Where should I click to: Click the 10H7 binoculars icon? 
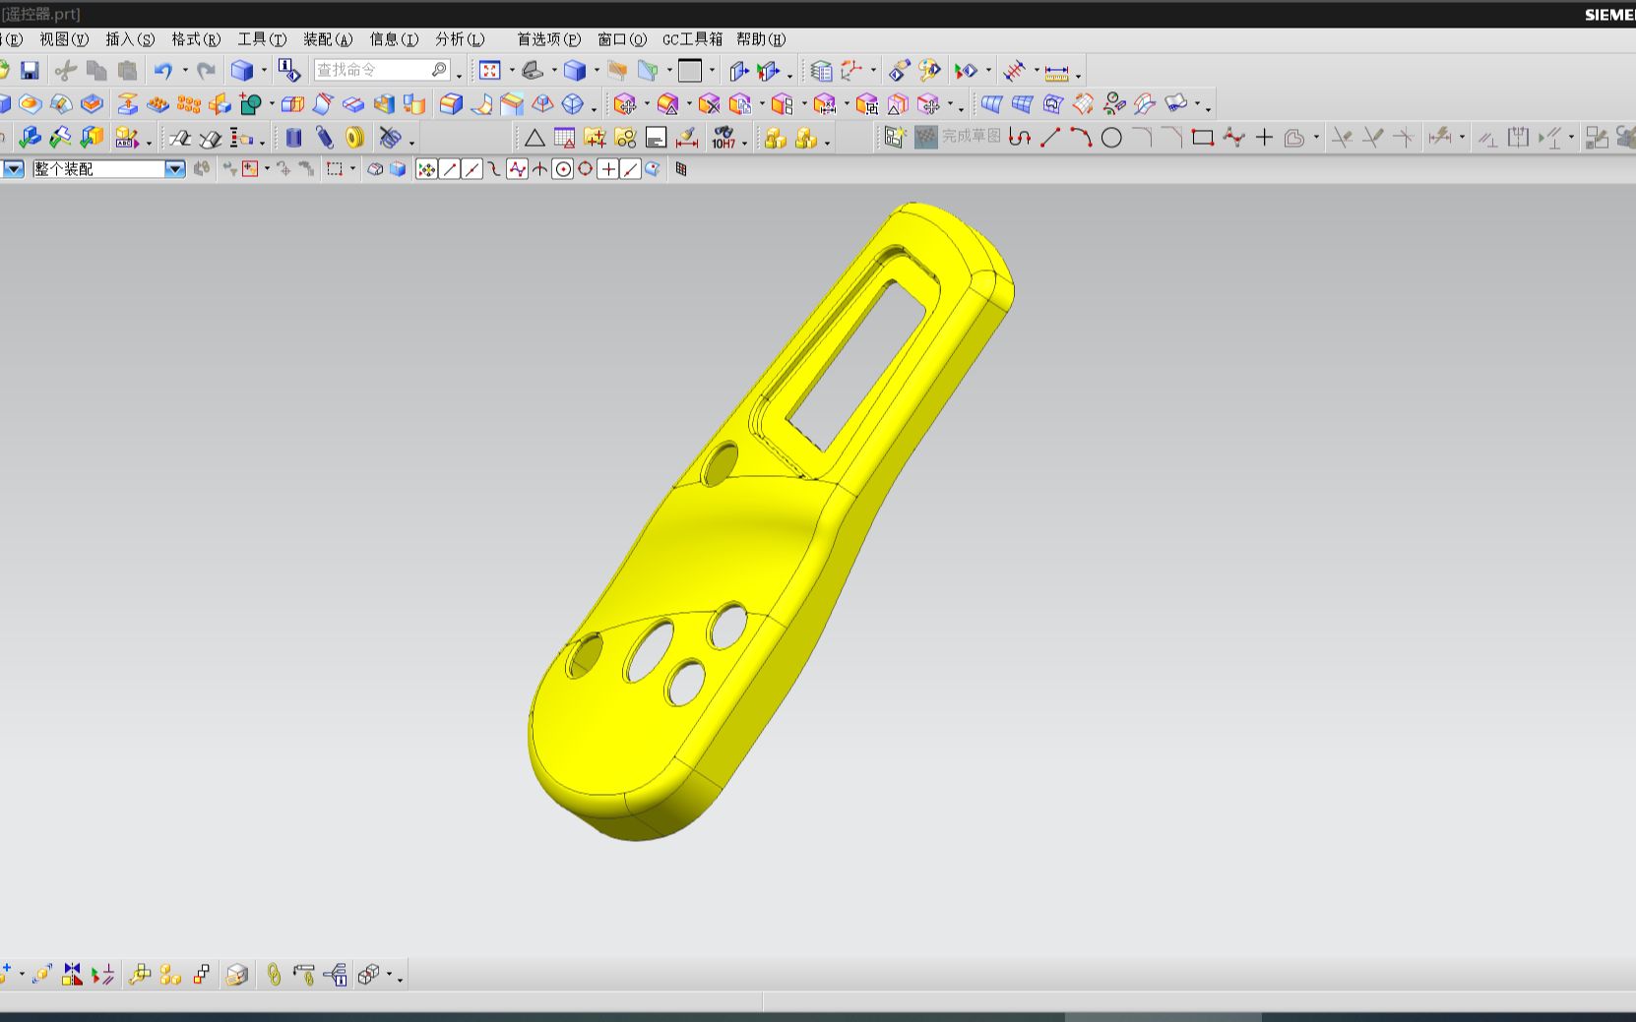click(x=724, y=138)
